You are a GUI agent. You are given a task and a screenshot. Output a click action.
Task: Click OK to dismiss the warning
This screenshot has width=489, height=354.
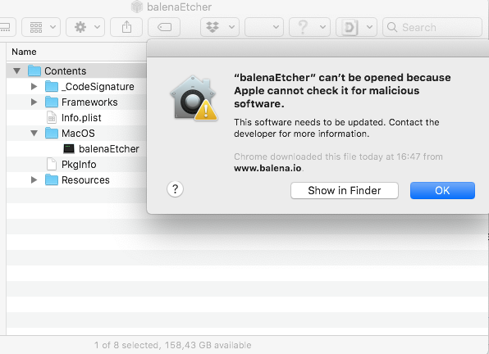[x=442, y=190]
